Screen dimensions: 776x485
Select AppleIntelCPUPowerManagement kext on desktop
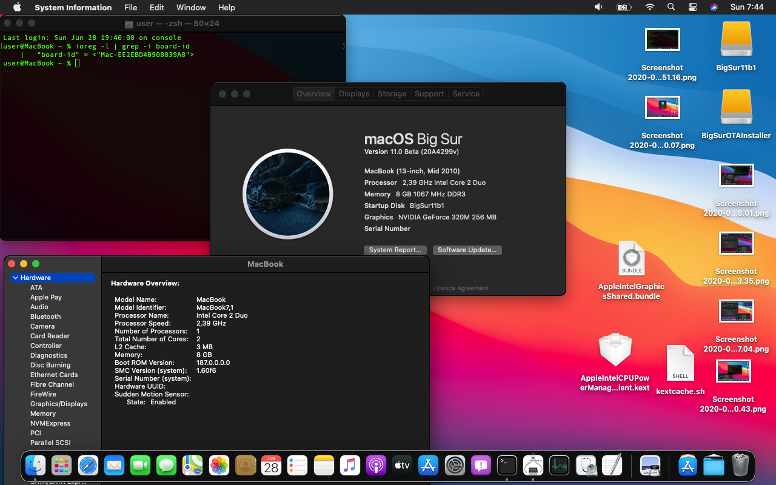tap(615, 362)
